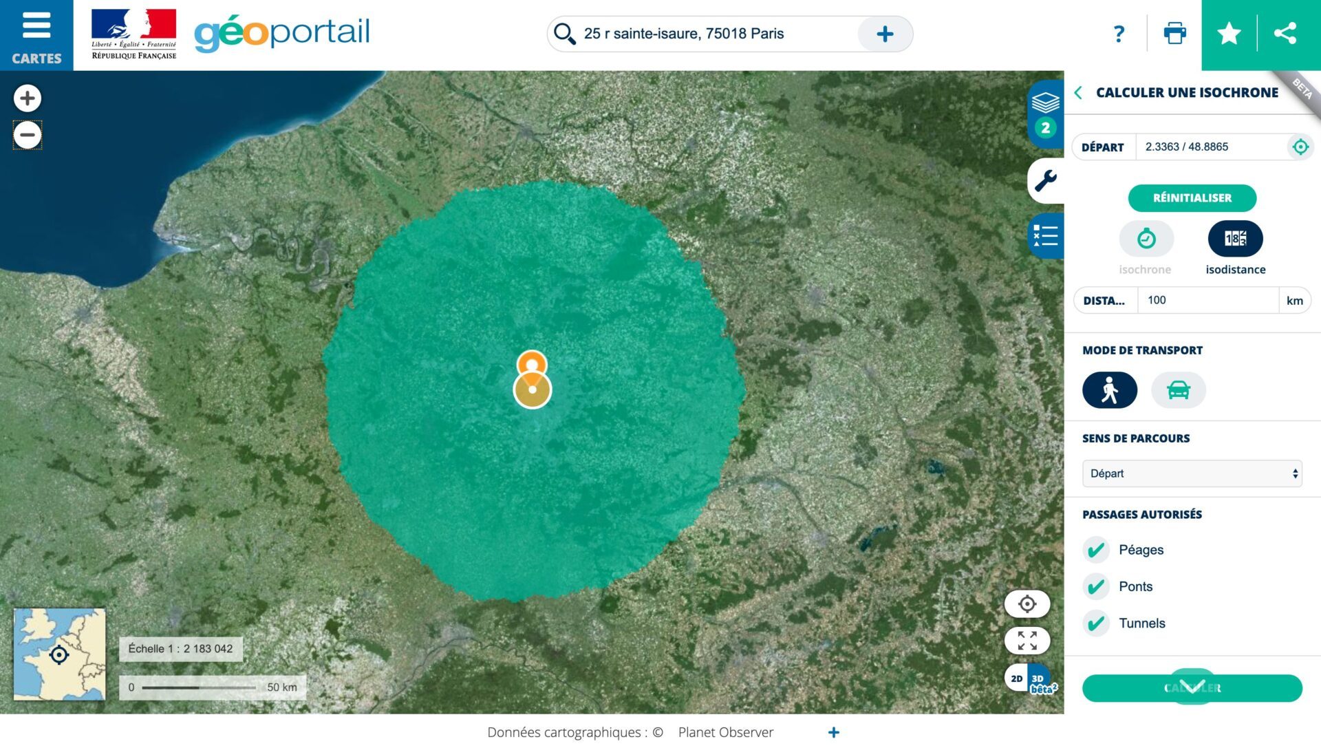Open the CARTES menu
This screenshot has width=1321, height=748.
click(36, 35)
